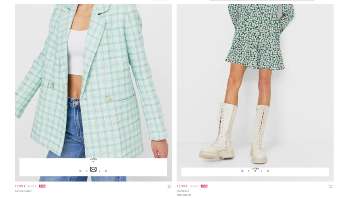This screenshot has width=348, height=198.
Task: Select size L for the Shirtdress
Action: pos(261,171)
